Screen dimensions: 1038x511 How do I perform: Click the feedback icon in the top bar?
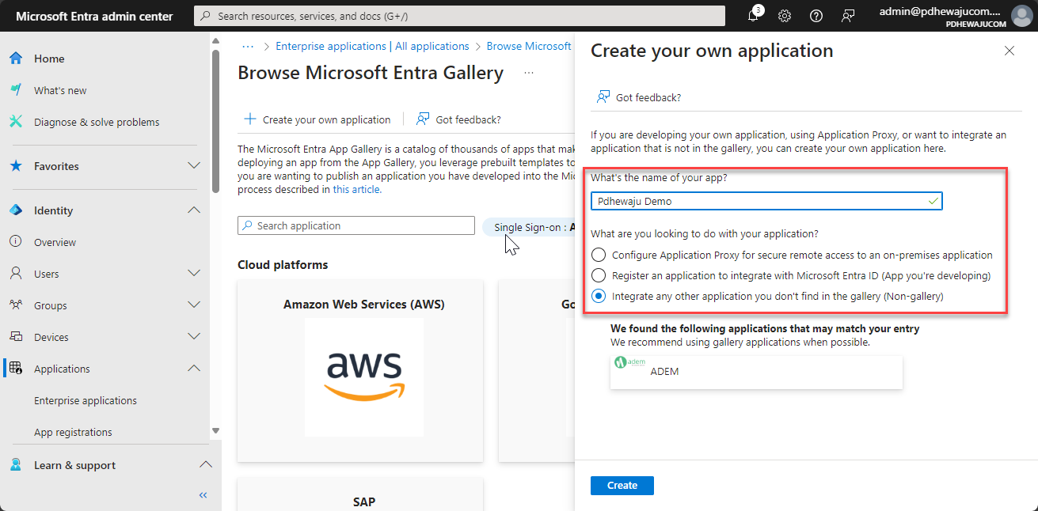848,16
